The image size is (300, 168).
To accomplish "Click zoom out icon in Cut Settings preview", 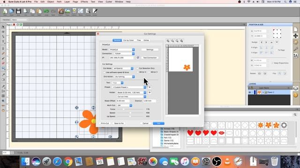I will coord(172,41).
